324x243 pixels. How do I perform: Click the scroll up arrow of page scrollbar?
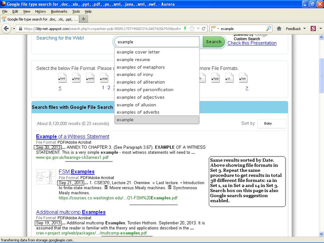[x=321, y=37]
